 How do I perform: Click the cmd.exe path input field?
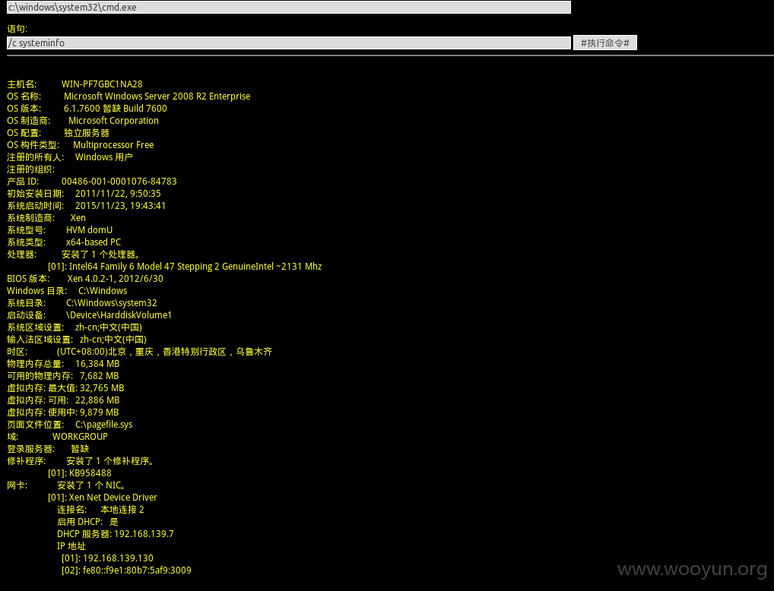[289, 7]
